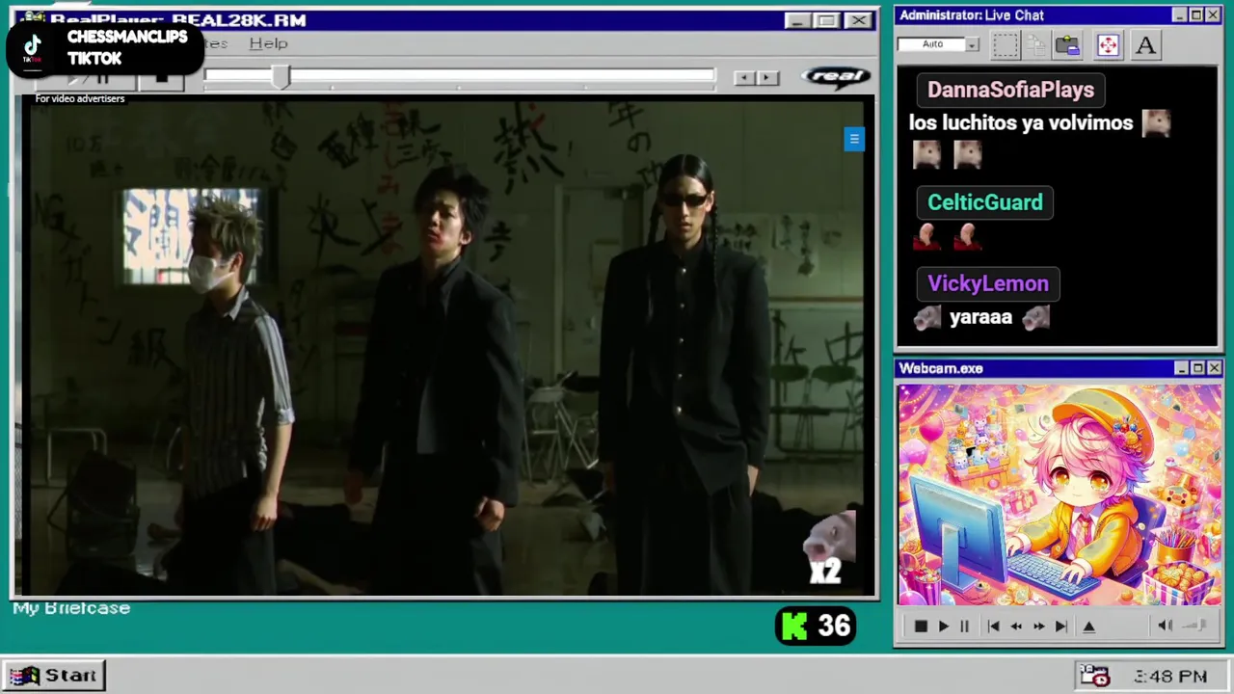The height and width of the screenshot is (694, 1234).
Task: Click the play button in Webcam.exe
Action: click(x=943, y=627)
